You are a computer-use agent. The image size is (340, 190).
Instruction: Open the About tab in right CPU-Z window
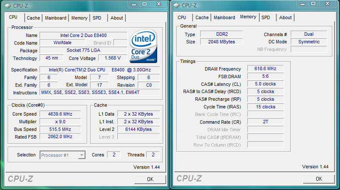click(x=285, y=17)
